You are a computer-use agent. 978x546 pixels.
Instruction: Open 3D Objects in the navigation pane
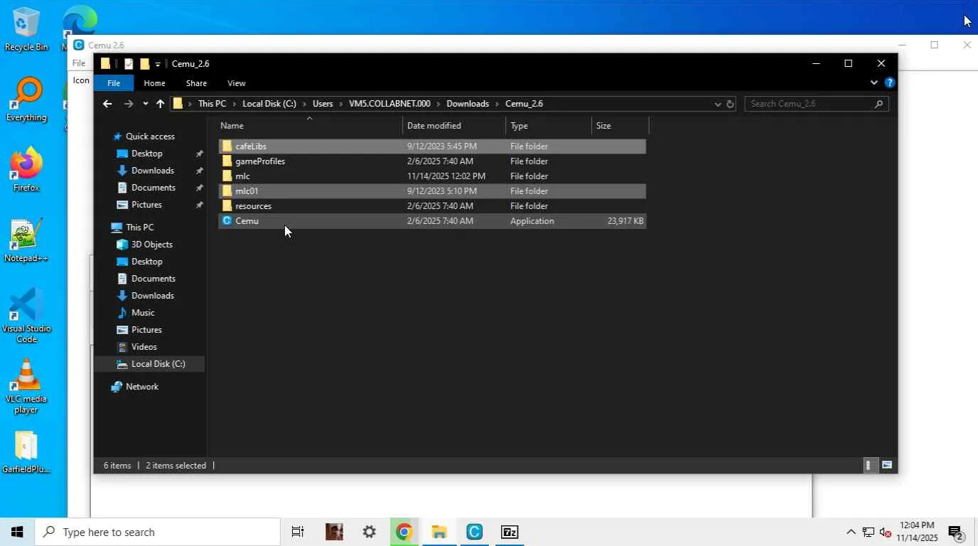pyautogui.click(x=152, y=245)
